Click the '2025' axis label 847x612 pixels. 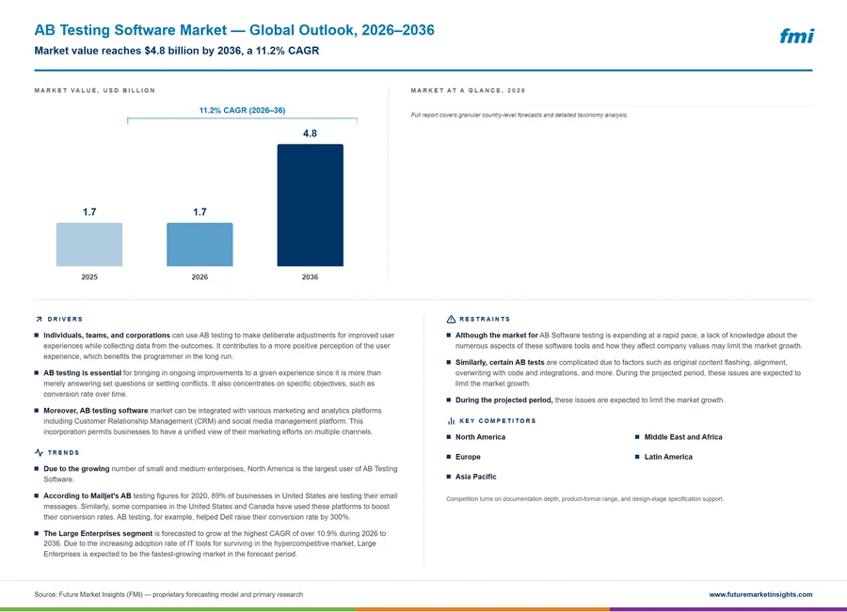point(89,276)
